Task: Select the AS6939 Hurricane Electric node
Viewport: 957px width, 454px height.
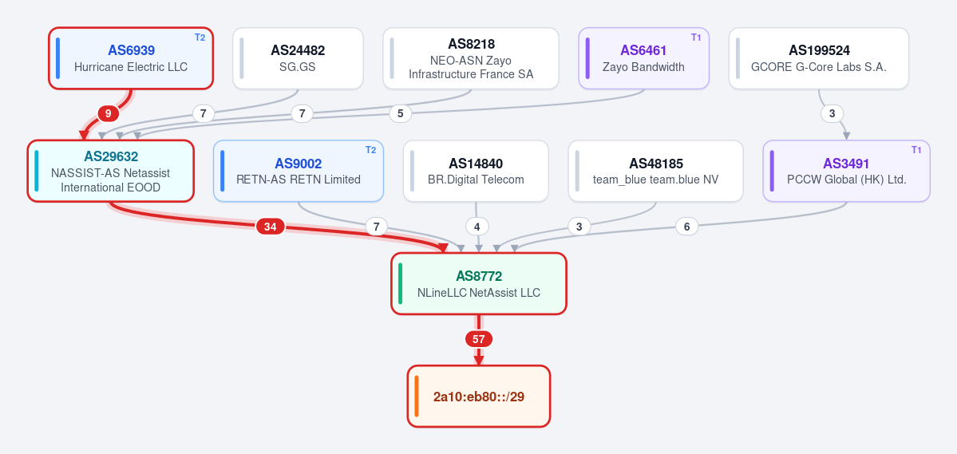Action: 131,58
